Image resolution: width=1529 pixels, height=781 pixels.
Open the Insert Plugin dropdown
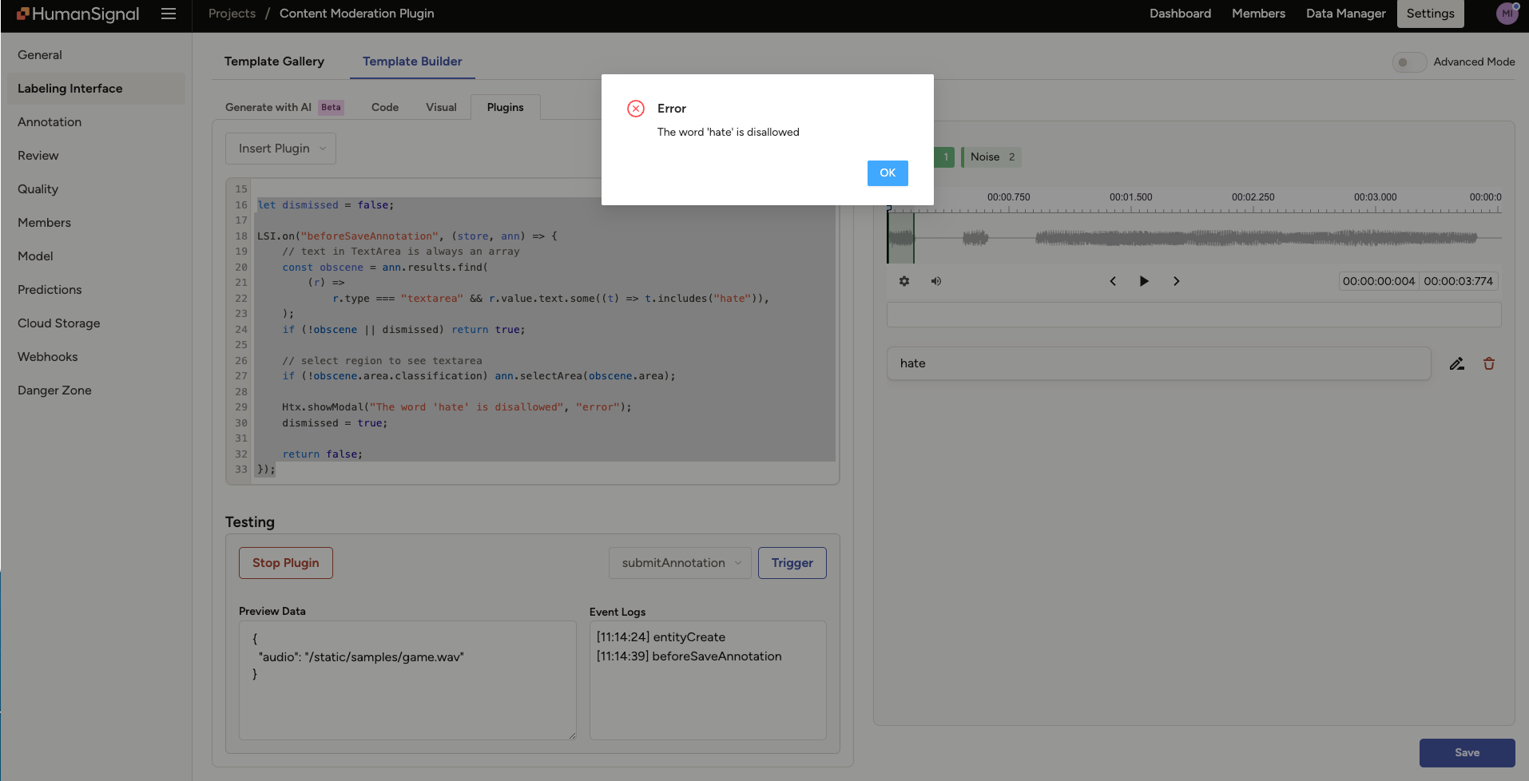[280, 149]
